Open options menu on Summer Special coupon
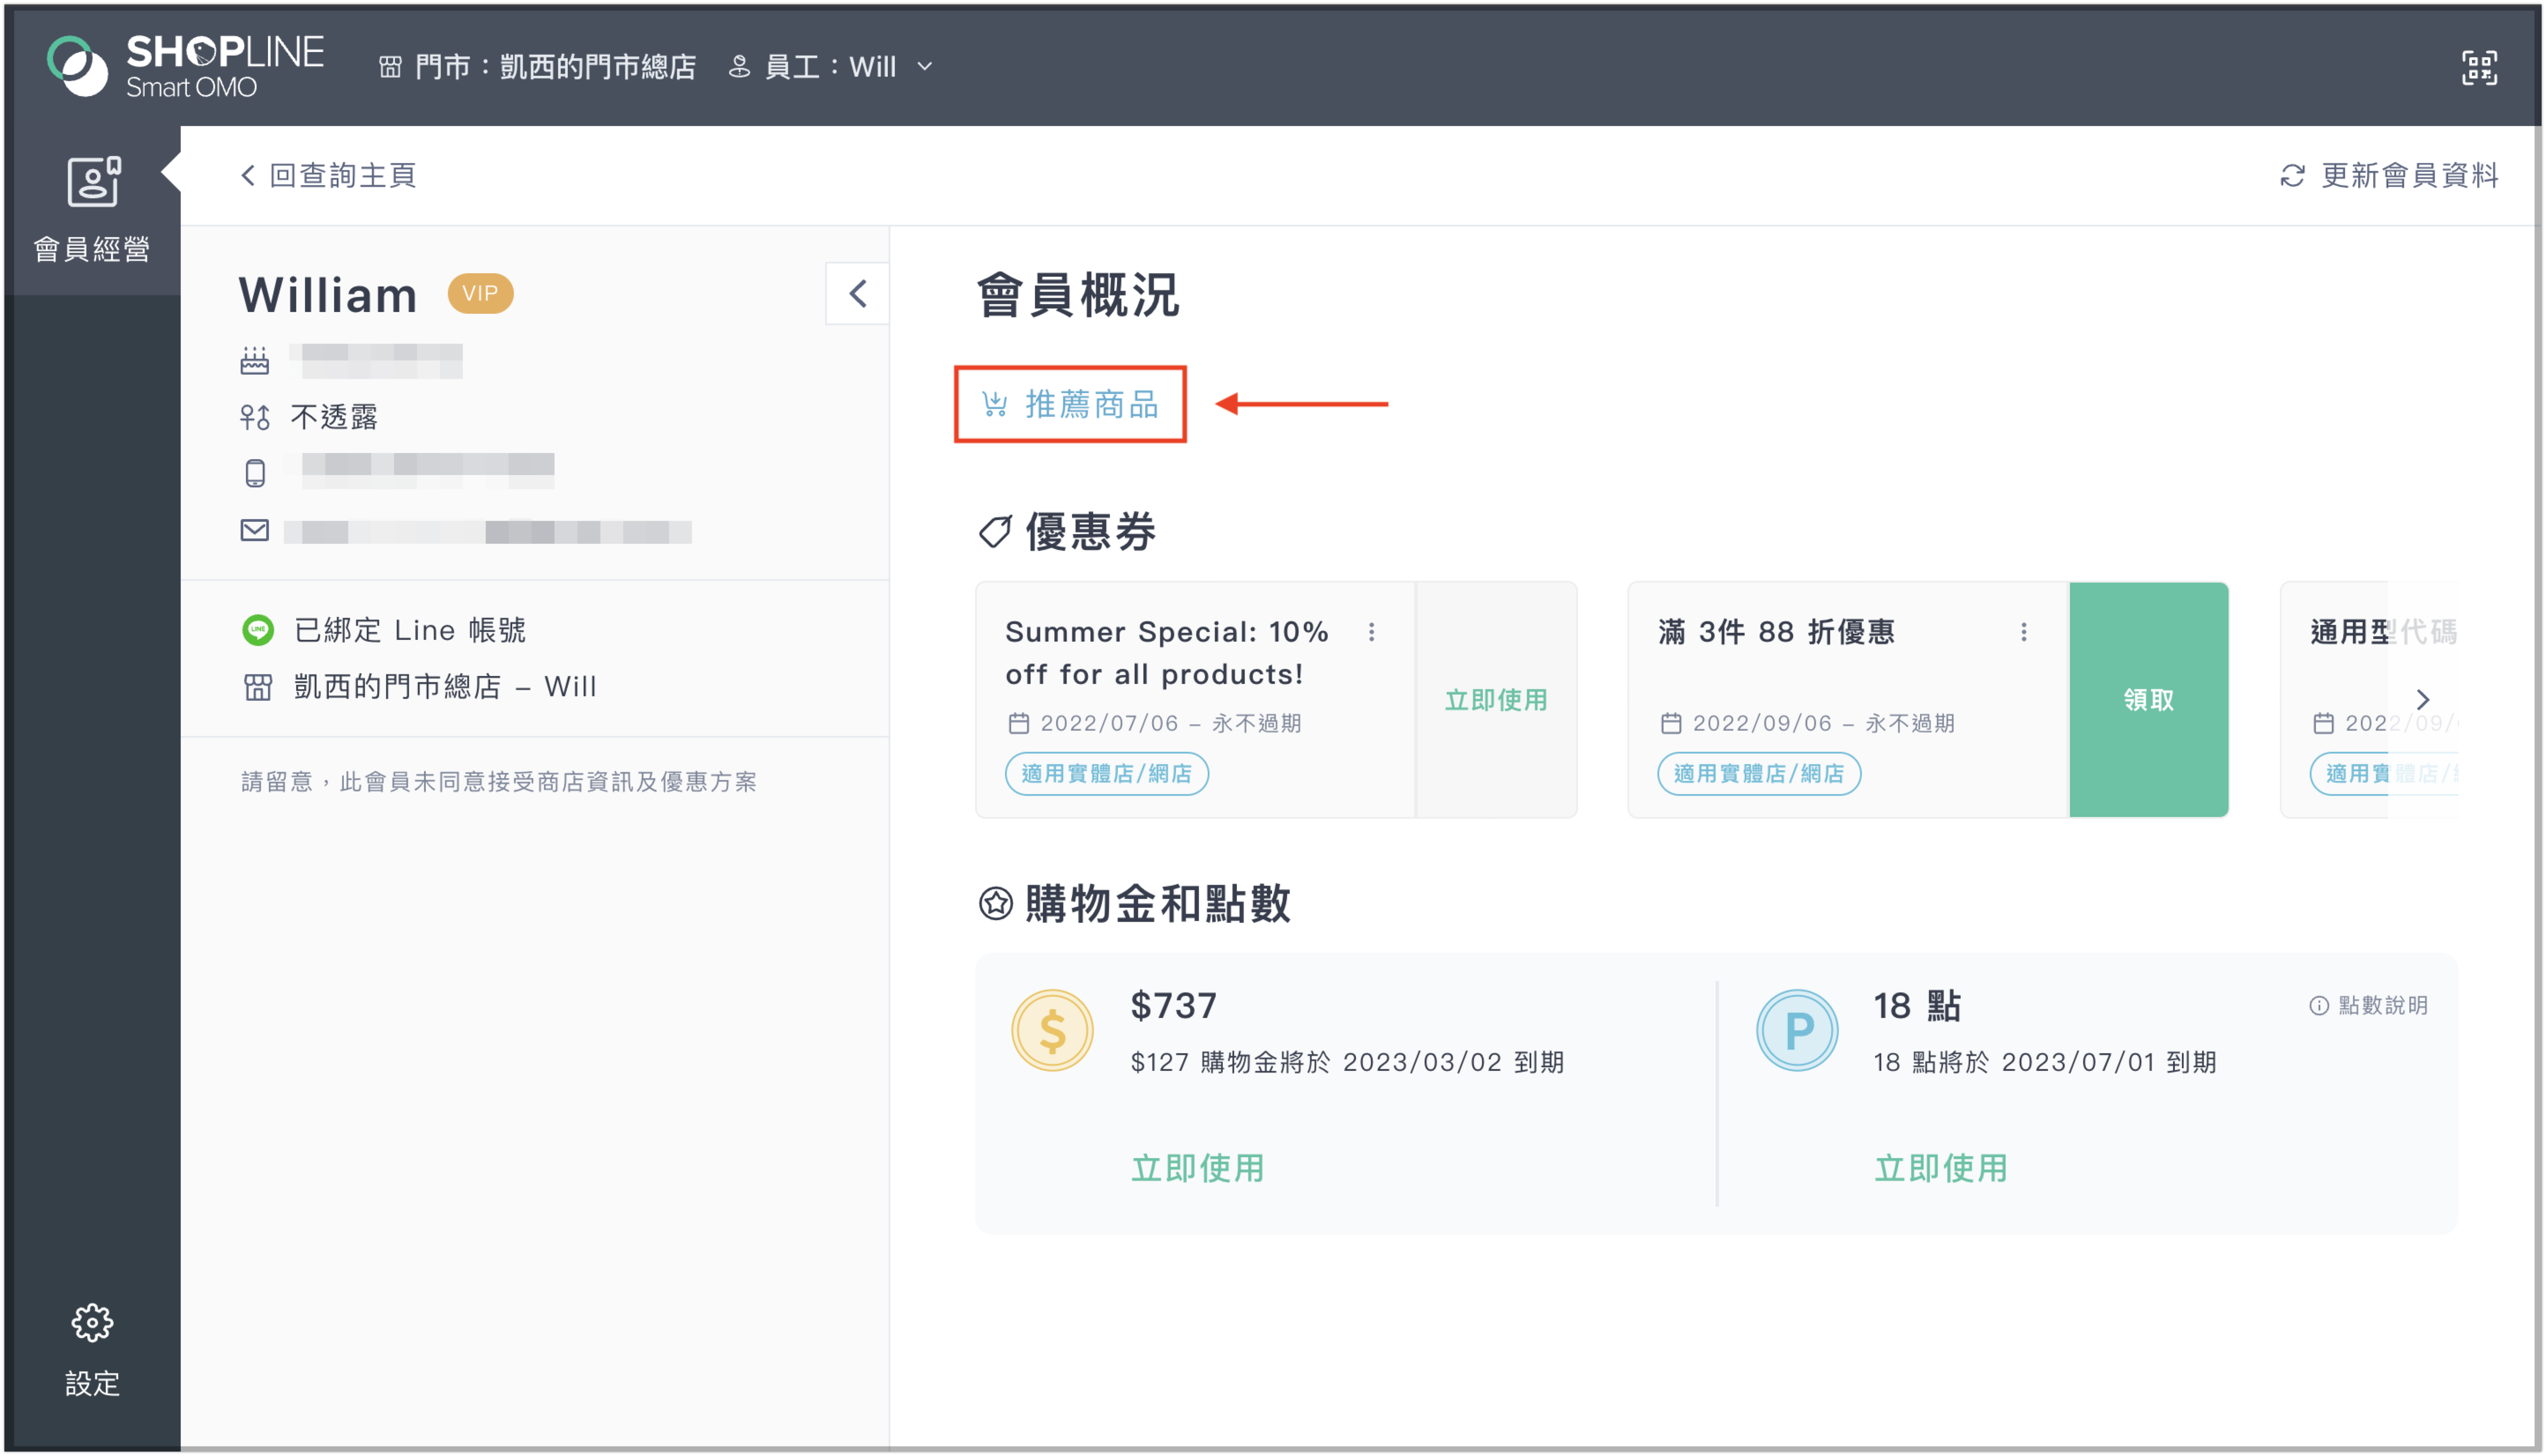This screenshot has width=2546, height=1456. (x=1371, y=632)
